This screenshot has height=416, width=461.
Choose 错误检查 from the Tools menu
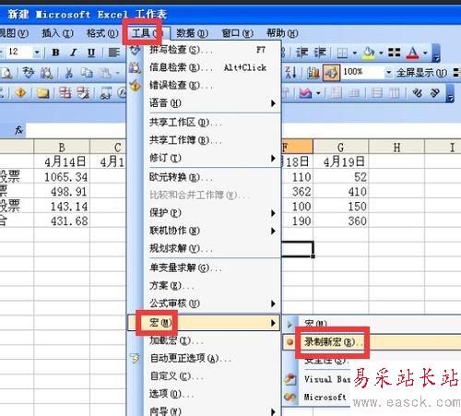tap(204, 85)
